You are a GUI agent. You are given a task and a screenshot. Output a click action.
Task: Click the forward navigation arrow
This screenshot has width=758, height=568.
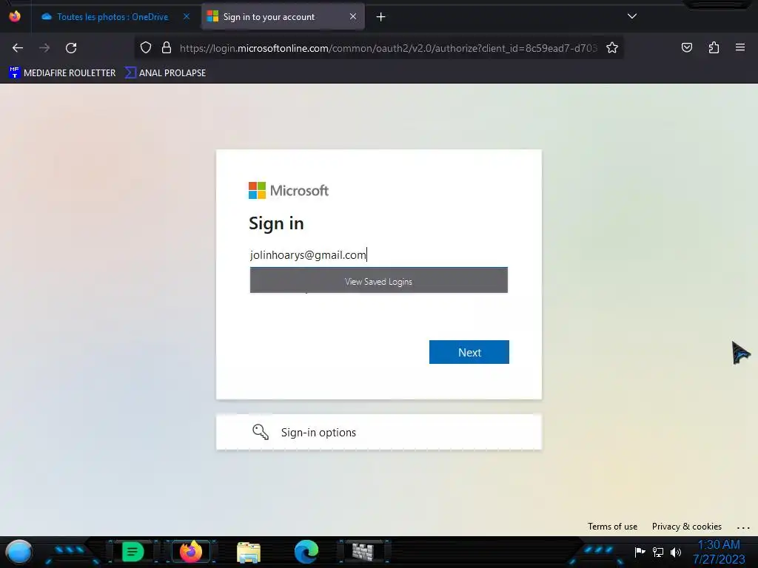pos(44,48)
